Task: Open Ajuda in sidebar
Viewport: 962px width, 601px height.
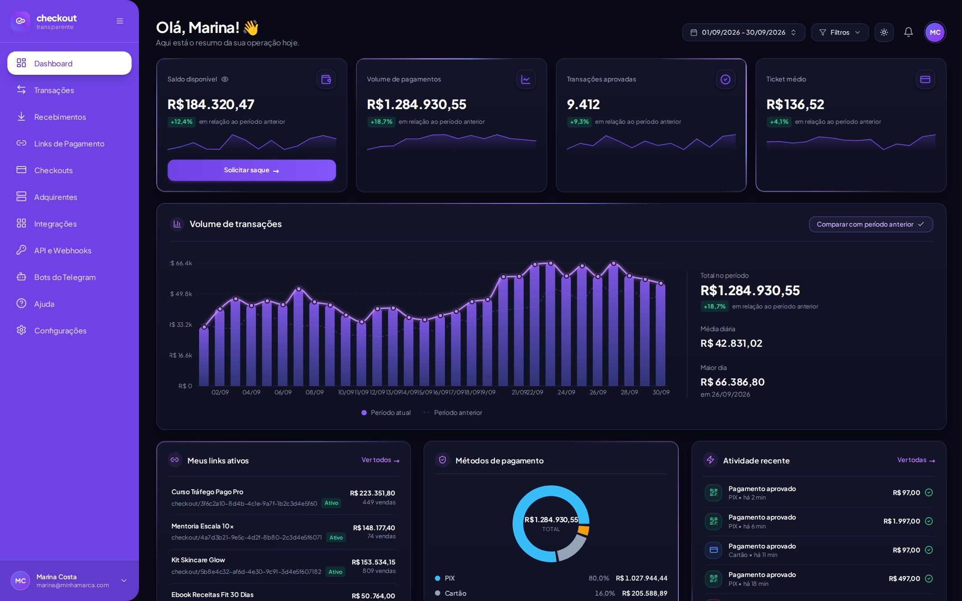Action: tap(69, 304)
